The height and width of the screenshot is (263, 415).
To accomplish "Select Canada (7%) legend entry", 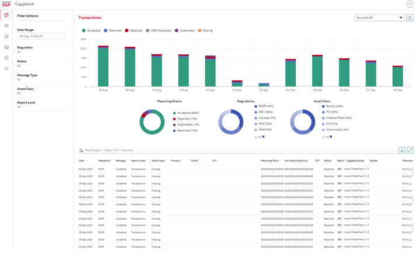I will tap(265, 118).
